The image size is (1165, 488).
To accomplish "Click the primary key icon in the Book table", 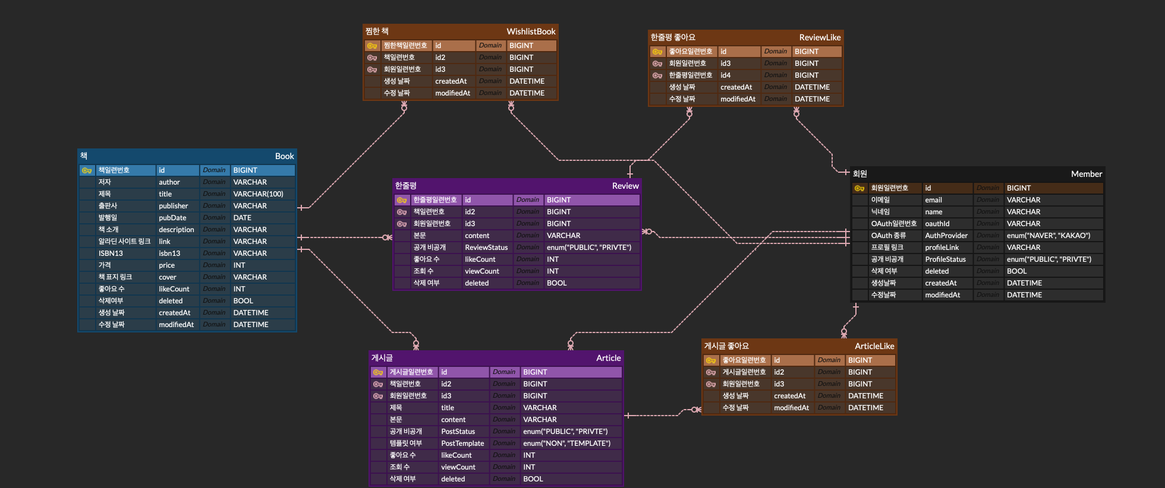I will tap(87, 170).
